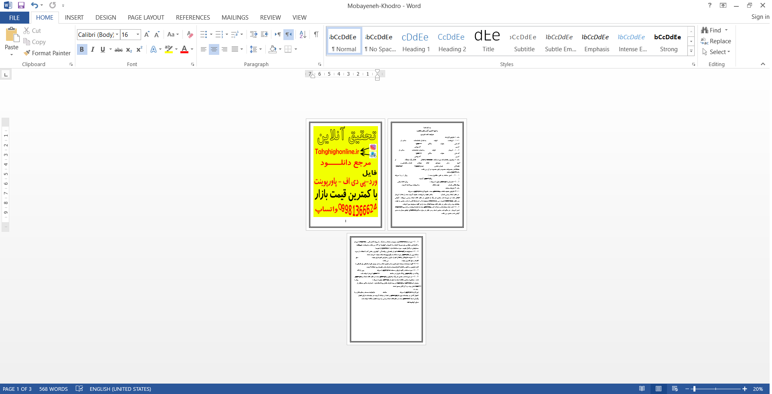This screenshot has width=772, height=394.
Task: Clear all formatting from text
Action: pos(190,34)
